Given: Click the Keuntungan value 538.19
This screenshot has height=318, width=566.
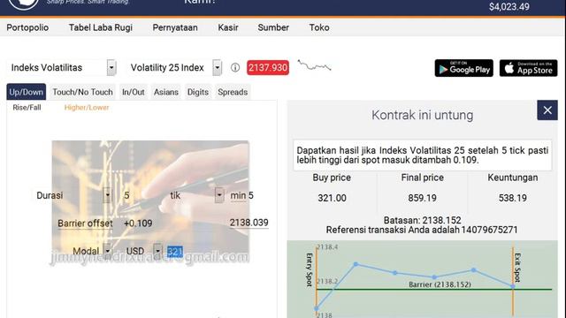Looking at the screenshot, I should point(513,198).
